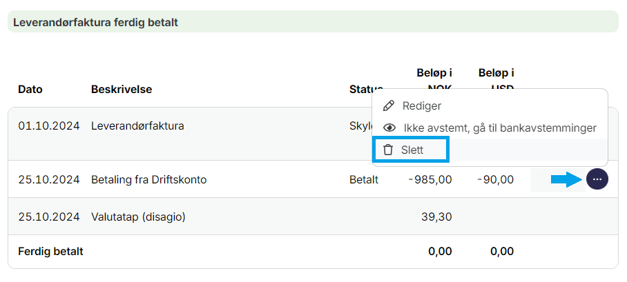Click the Betalt status of the payment row
The height and width of the screenshot is (282, 627).
tap(364, 180)
